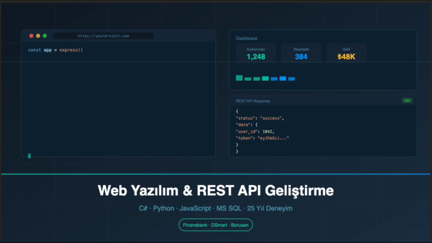Click the "data": { JSON line
This screenshot has width=432, height=243.
pyautogui.click(x=247, y=125)
